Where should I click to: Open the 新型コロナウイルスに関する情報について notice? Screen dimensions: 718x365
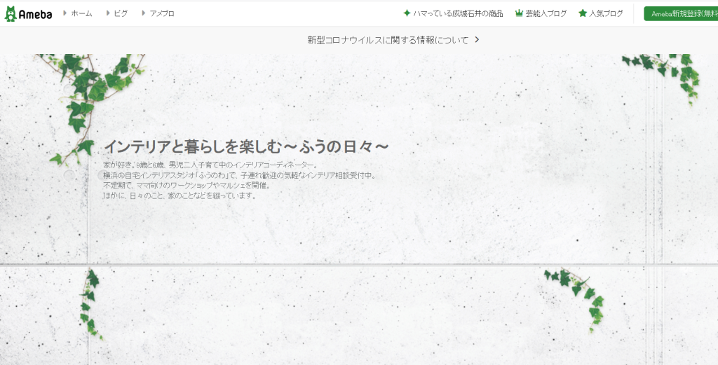[x=388, y=40]
